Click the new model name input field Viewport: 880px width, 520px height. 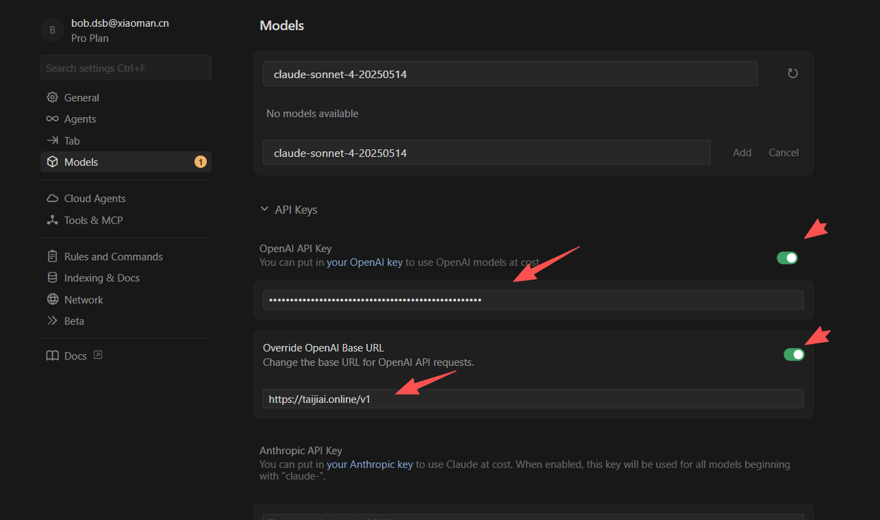487,153
